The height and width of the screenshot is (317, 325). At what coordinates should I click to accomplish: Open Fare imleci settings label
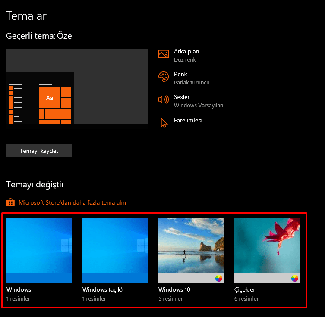[188, 120]
